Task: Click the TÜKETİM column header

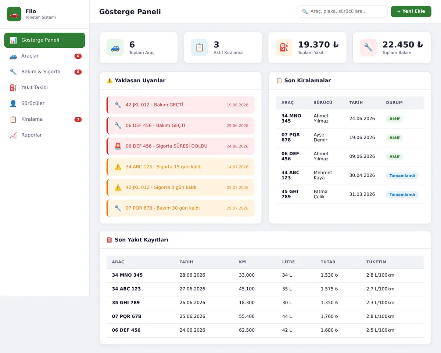Action: click(x=376, y=262)
